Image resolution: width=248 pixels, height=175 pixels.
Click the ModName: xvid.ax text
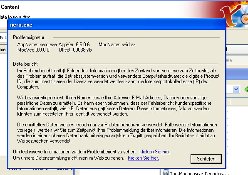pos(117,44)
